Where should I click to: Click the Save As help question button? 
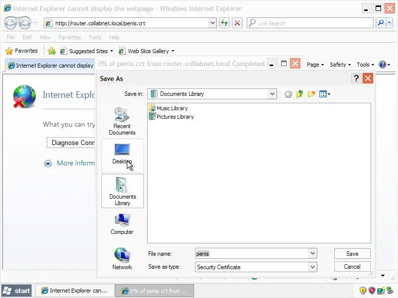356,78
